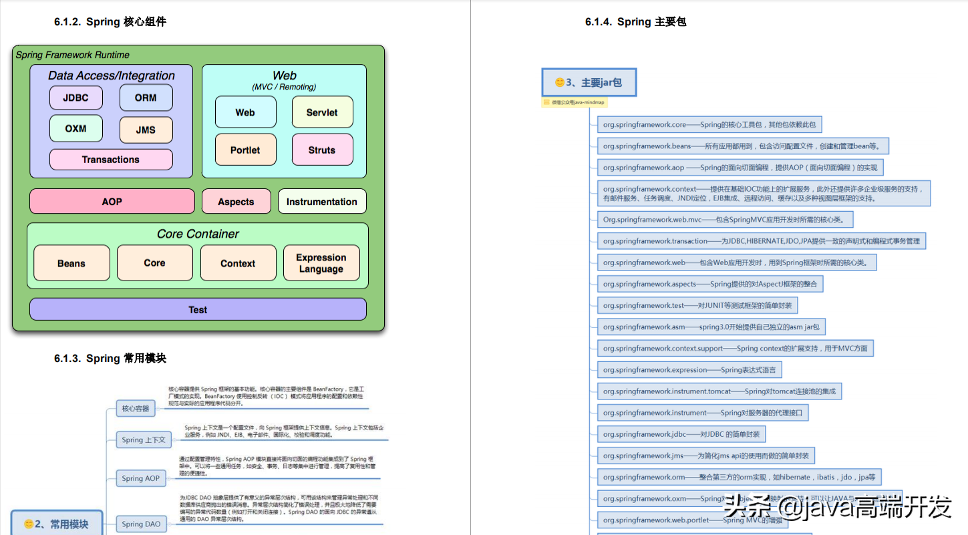
Task: Click heading '6.1.2. Spring 核心组件'
Action: click(110, 21)
